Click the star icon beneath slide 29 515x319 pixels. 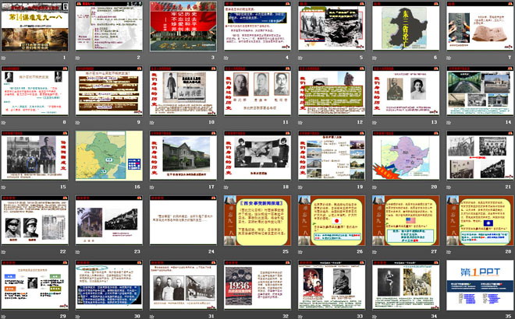click(x=4, y=314)
